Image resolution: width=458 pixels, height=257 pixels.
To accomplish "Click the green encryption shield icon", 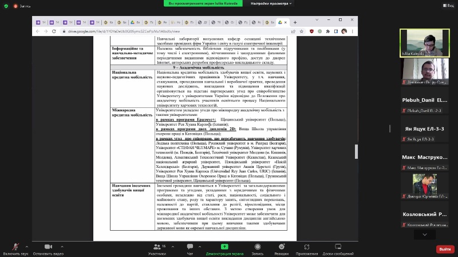I will tap(6, 5).
